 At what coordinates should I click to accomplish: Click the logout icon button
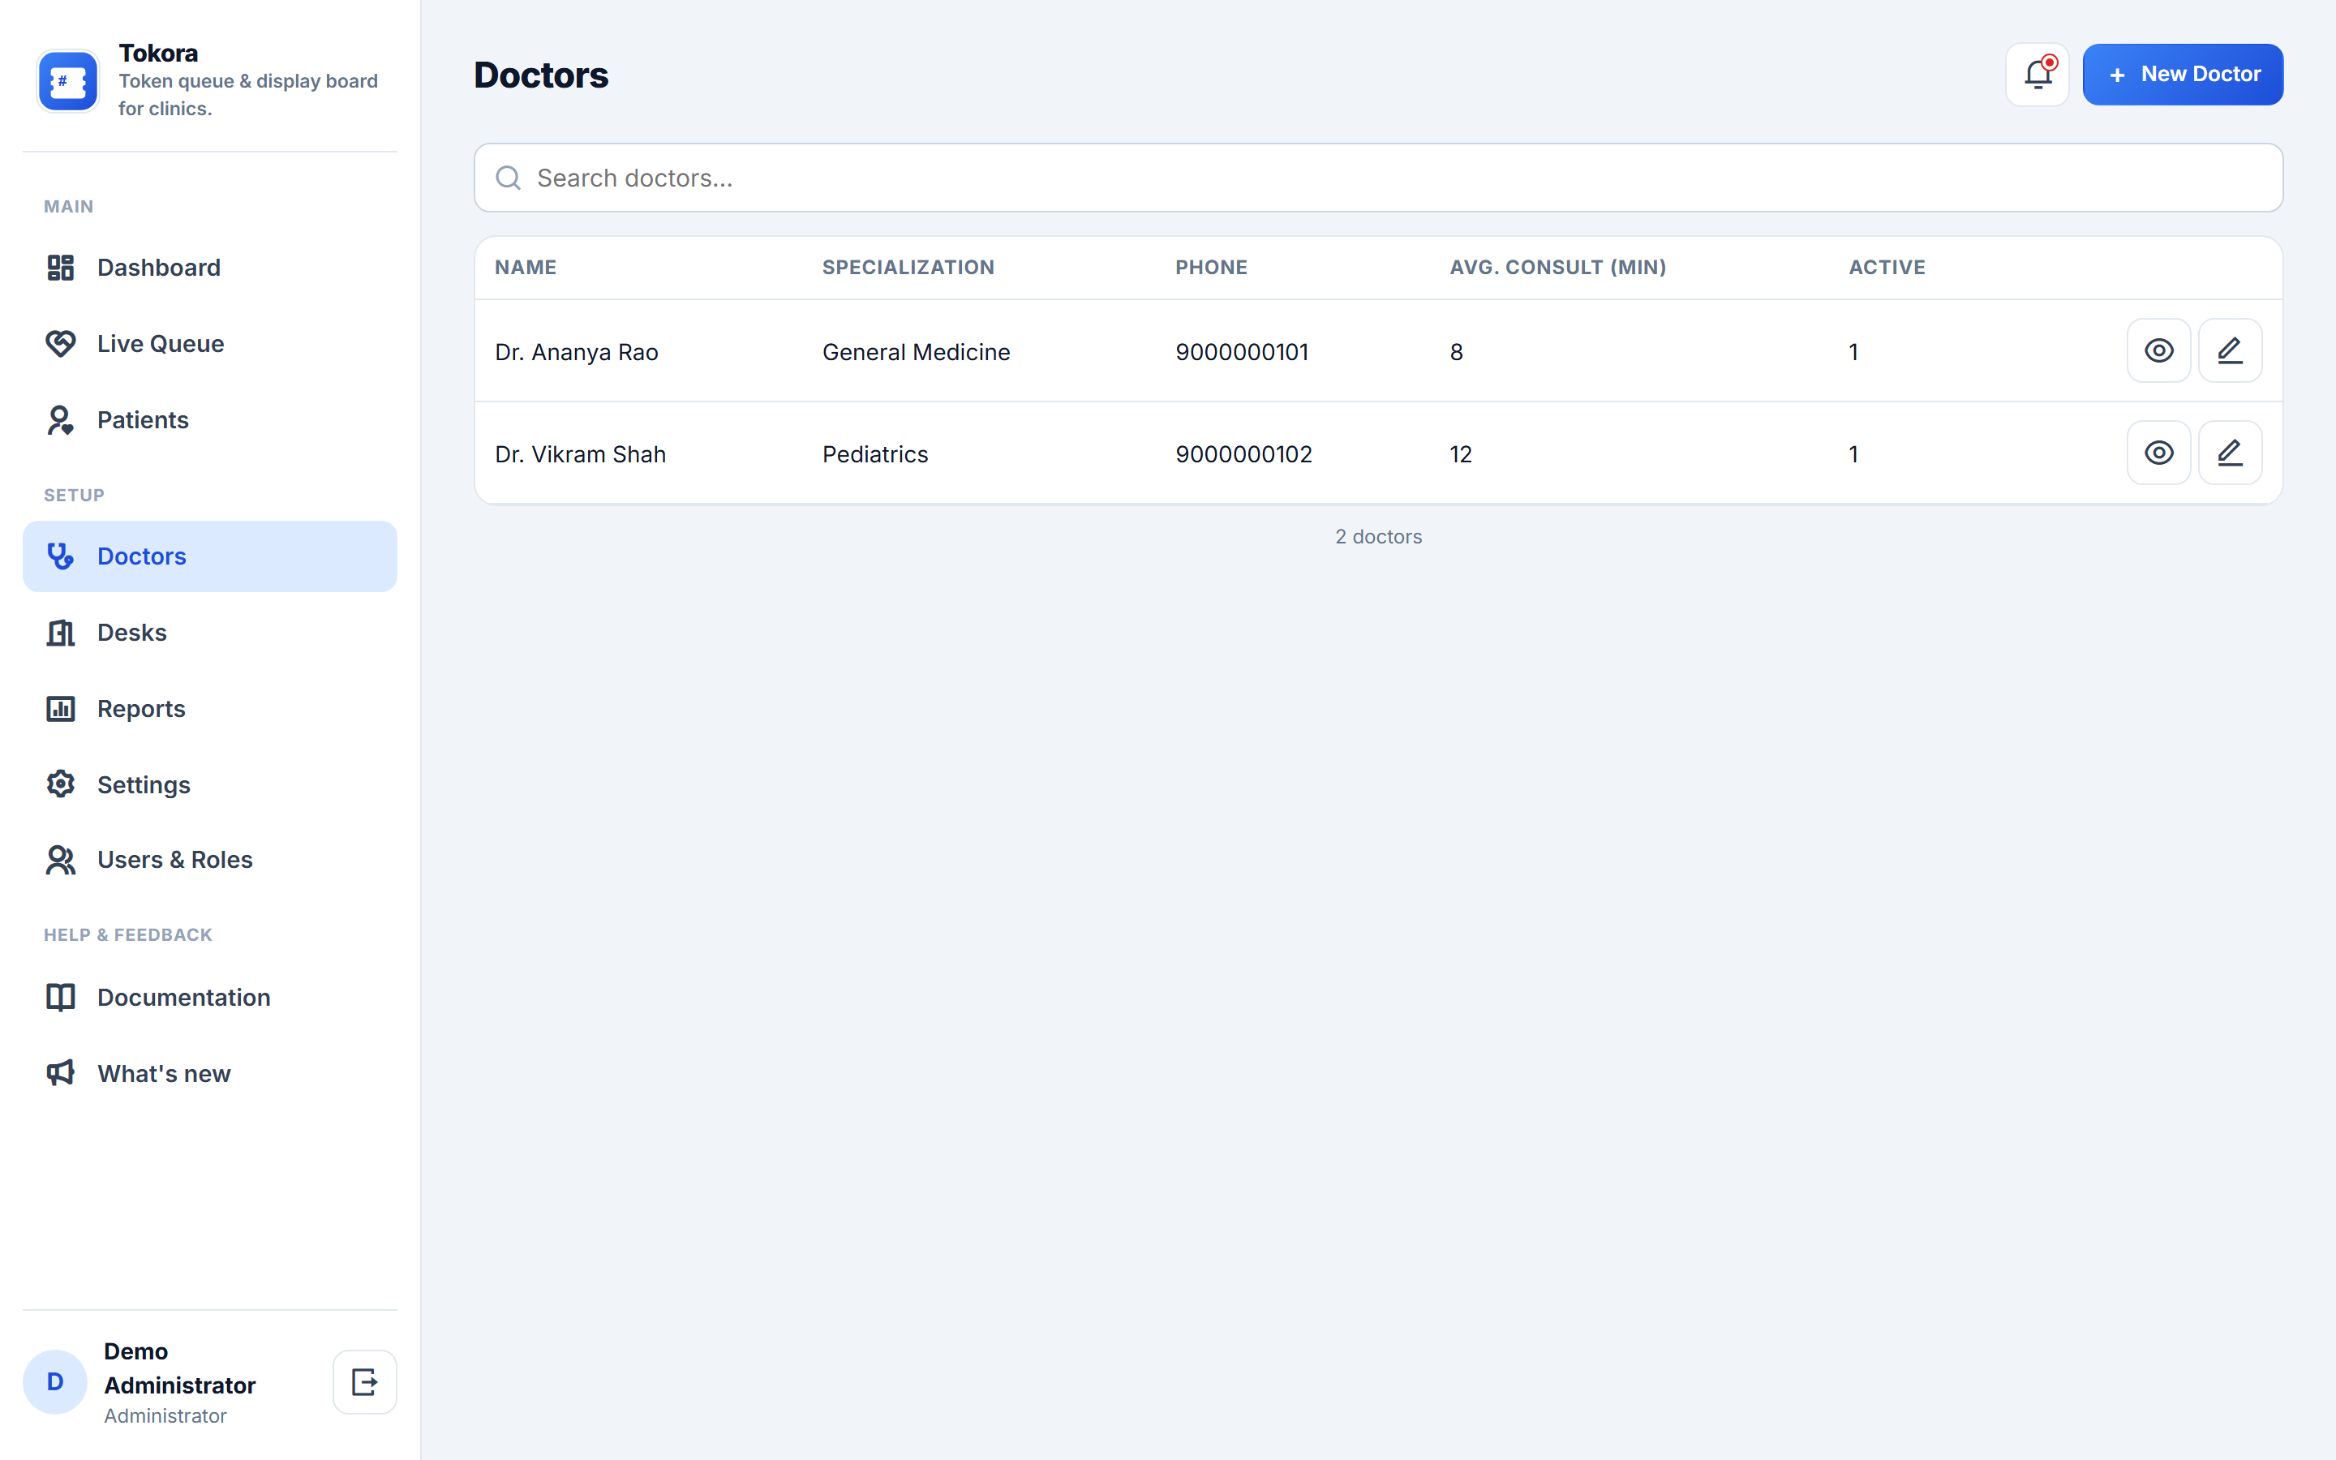(365, 1382)
